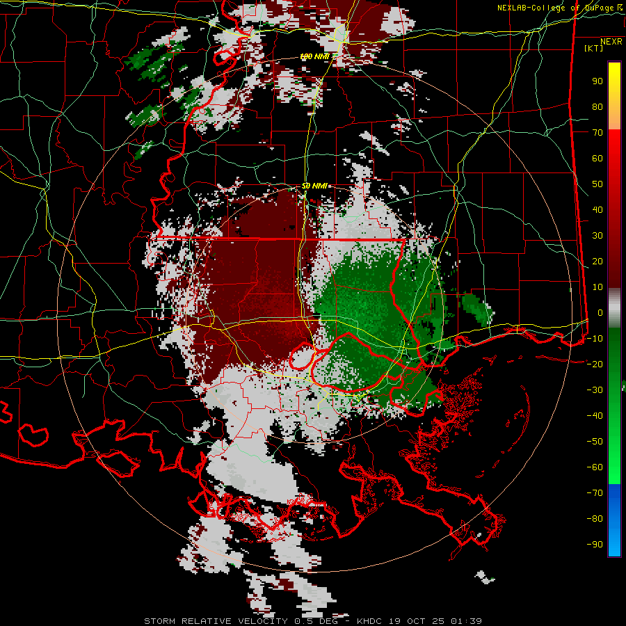Click the 50 NMI range ring label
The height and width of the screenshot is (626, 626).
click(x=314, y=186)
